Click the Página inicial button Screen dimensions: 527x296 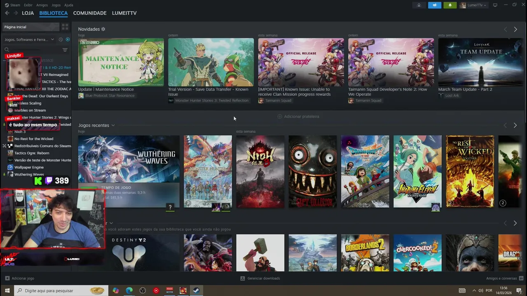pyautogui.click(x=31, y=27)
